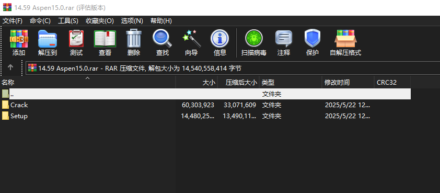
Task: Click the Setup folder icon
Action: coord(5,116)
